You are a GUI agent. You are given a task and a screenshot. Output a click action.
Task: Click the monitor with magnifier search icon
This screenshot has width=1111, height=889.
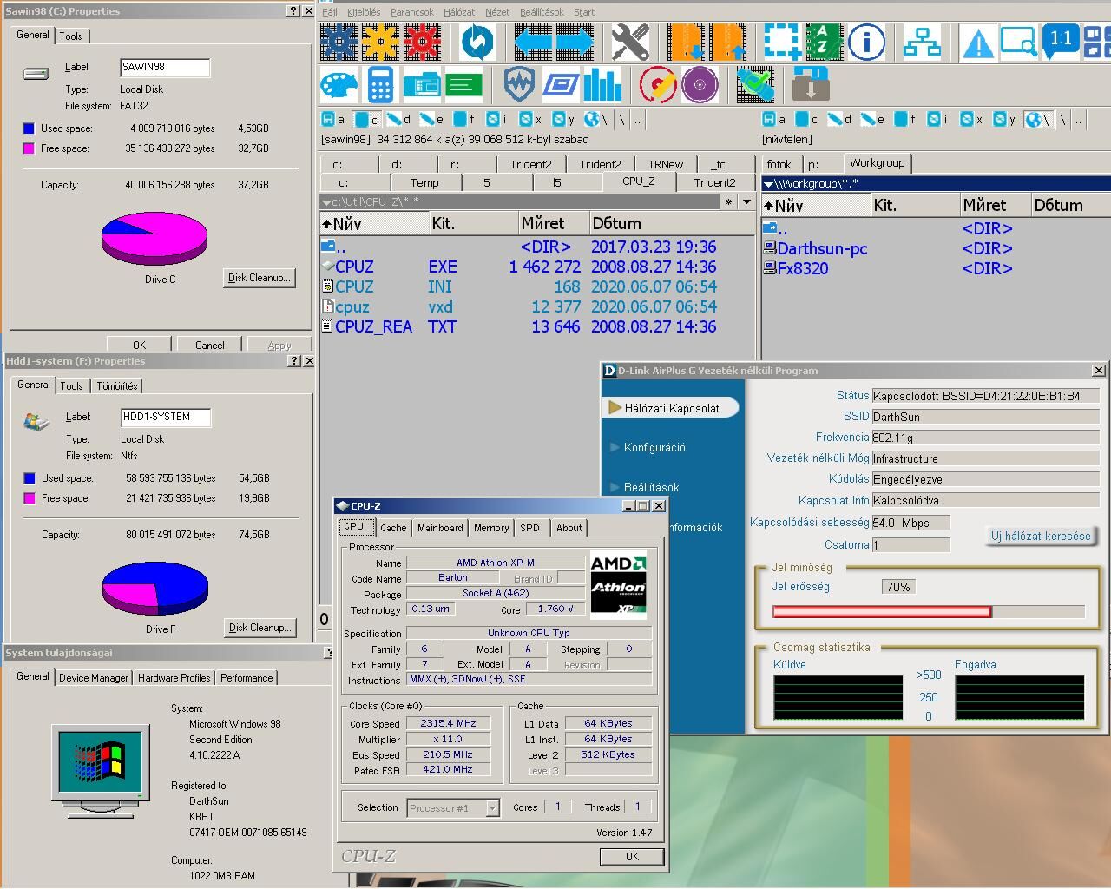point(1018,42)
